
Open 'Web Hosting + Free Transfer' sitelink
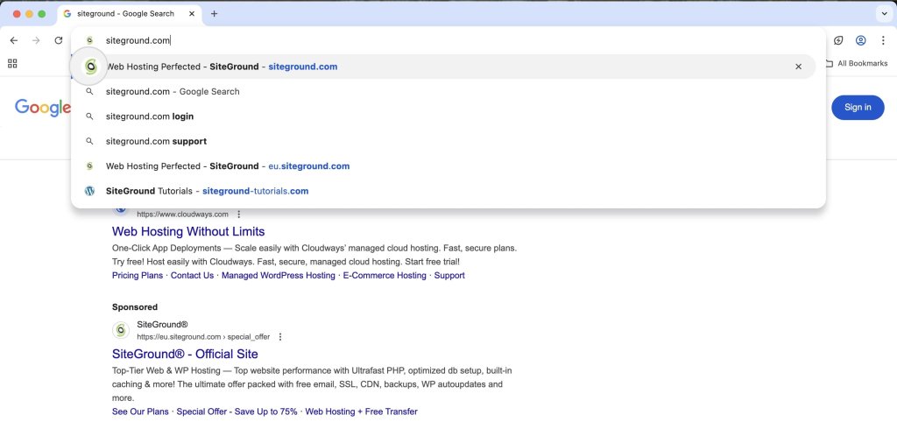[x=362, y=411]
